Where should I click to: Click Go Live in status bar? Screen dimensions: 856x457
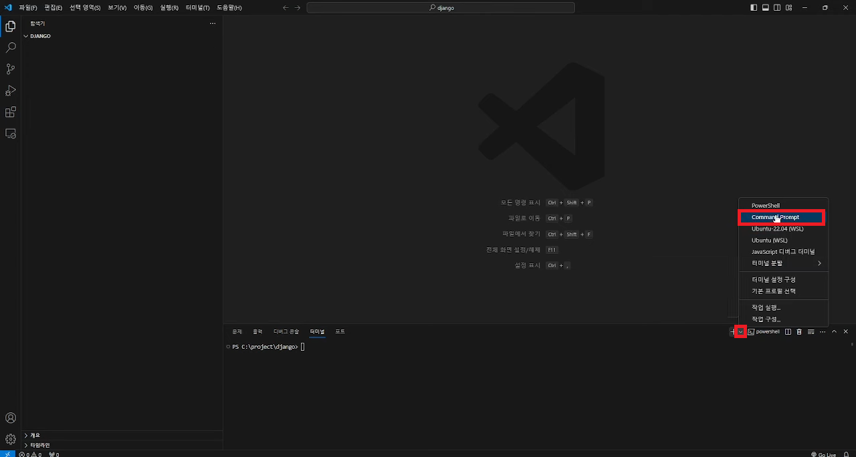(x=823, y=454)
